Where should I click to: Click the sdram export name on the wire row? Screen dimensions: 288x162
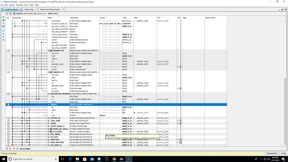(x=103, y=115)
